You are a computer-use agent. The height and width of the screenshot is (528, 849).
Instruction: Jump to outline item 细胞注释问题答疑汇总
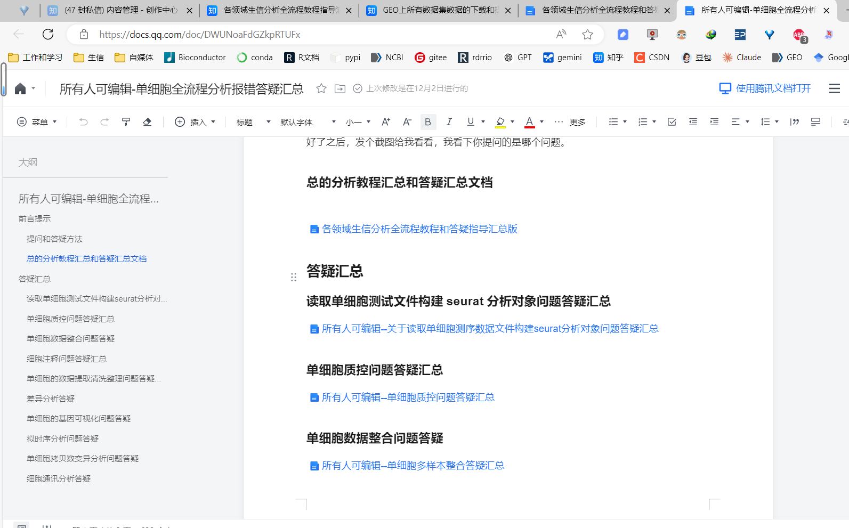pos(67,359)
